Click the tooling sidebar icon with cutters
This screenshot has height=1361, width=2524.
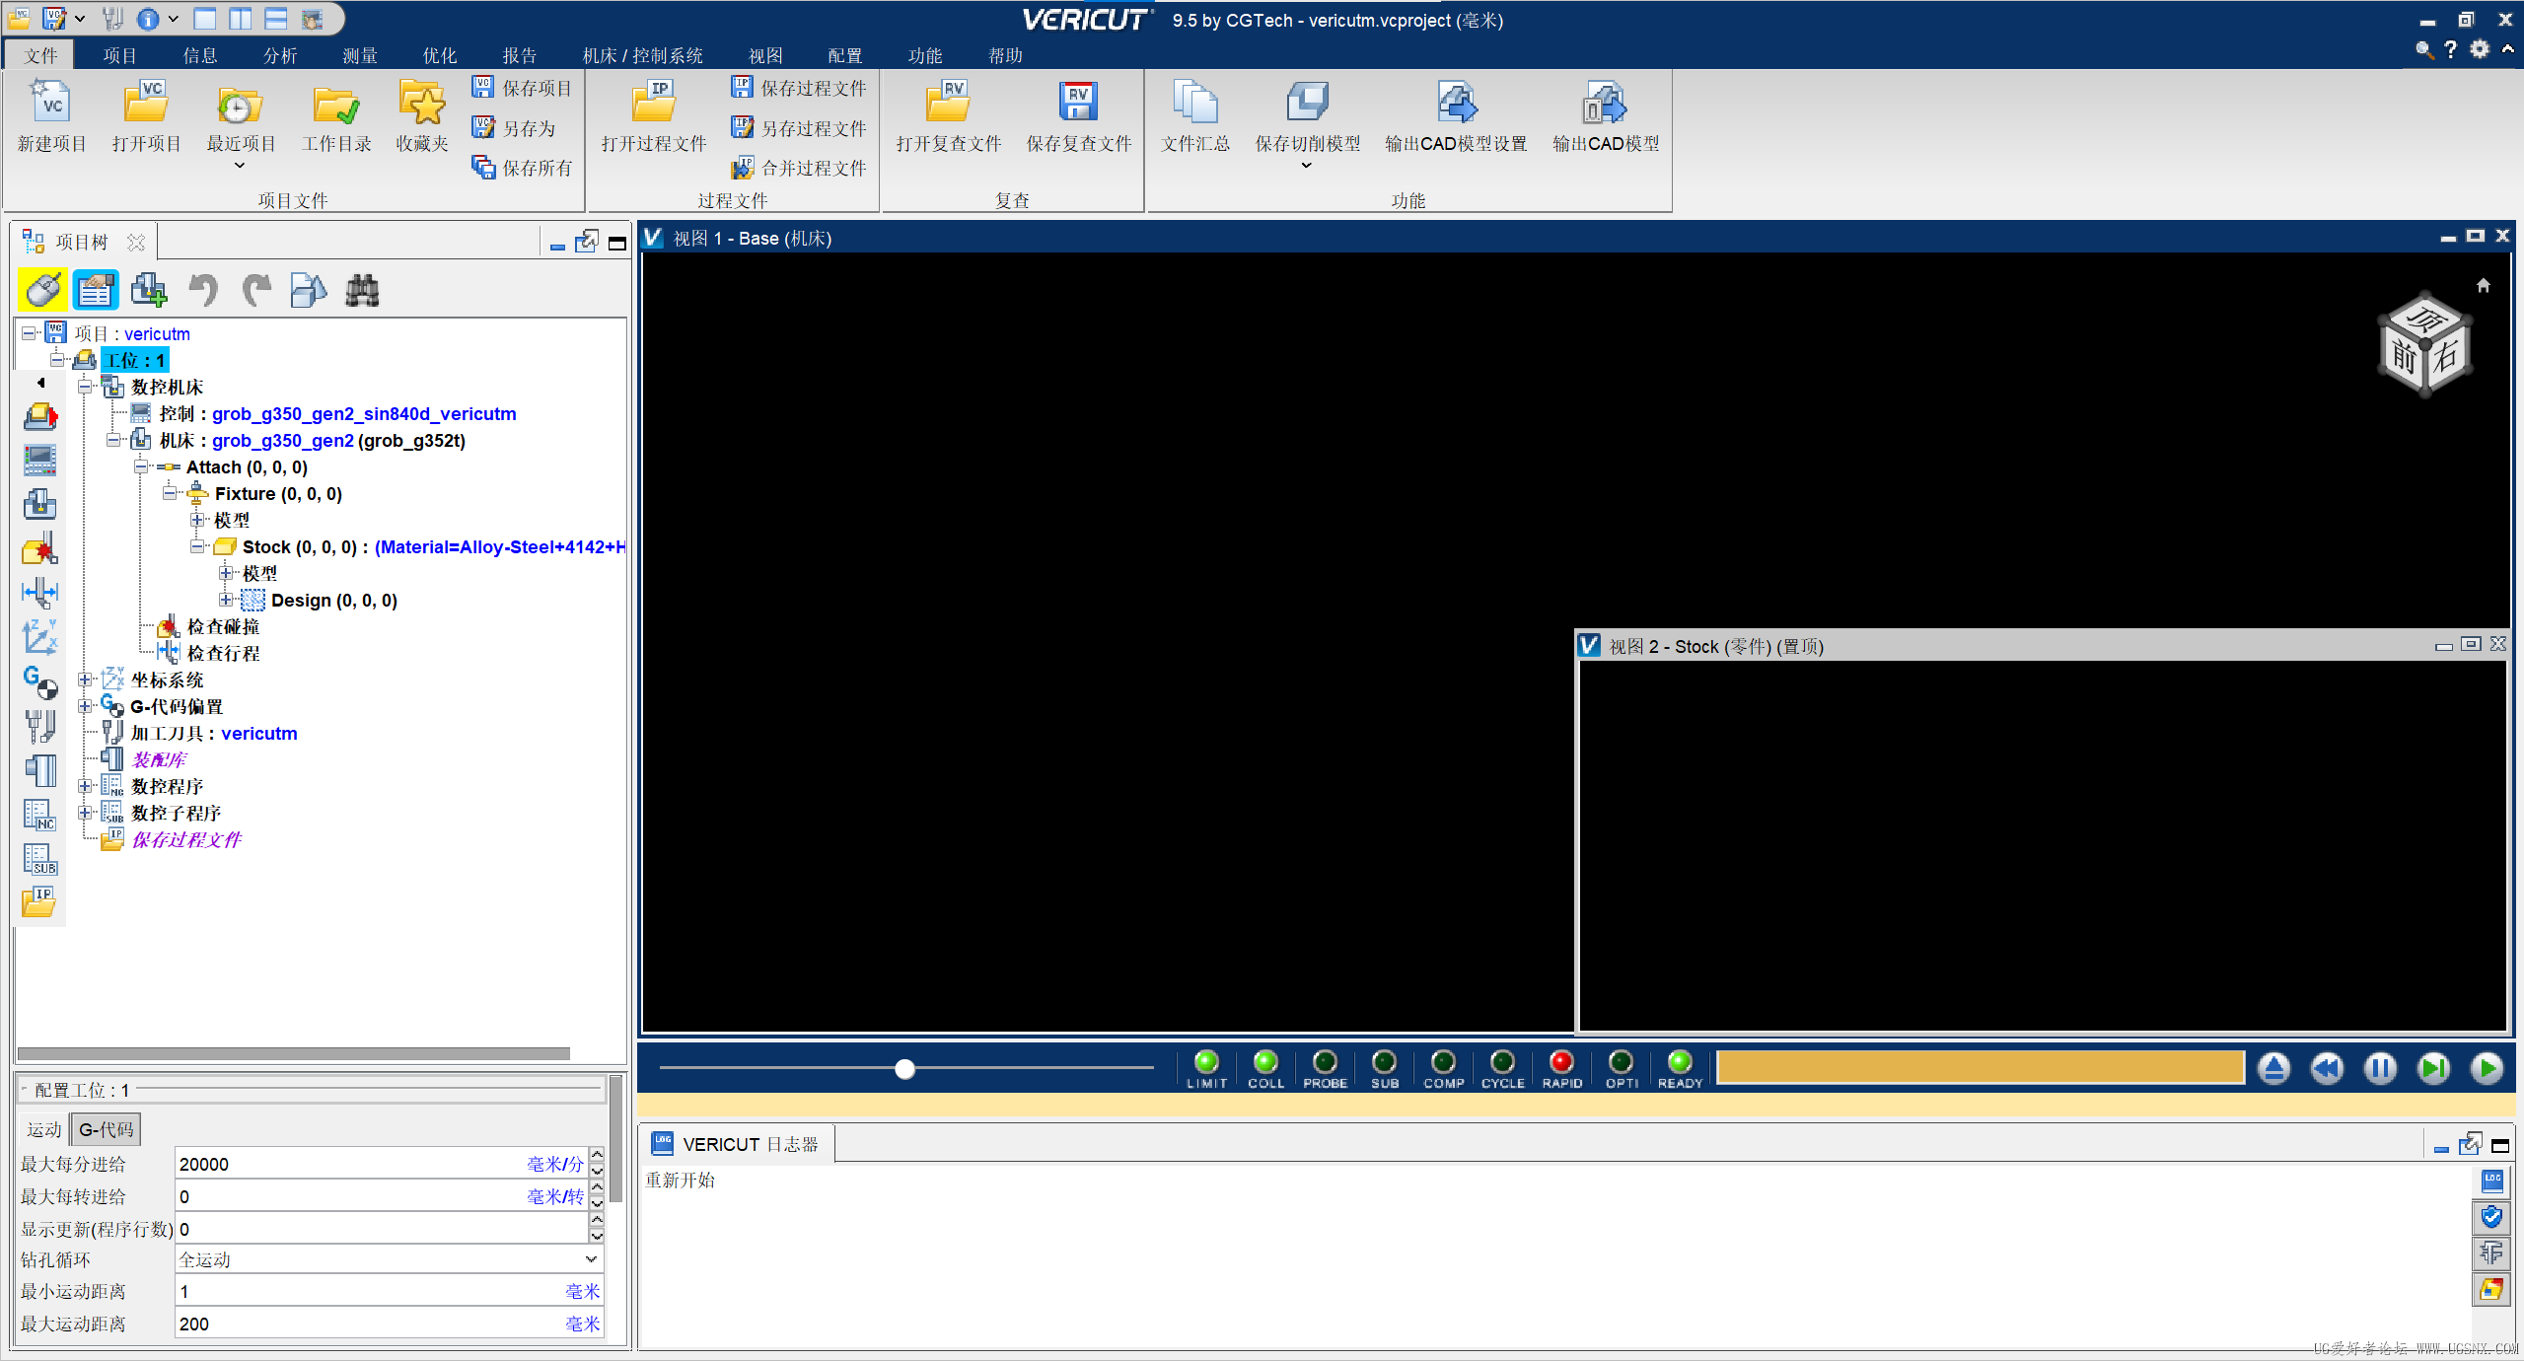click(x=39, y=726)
